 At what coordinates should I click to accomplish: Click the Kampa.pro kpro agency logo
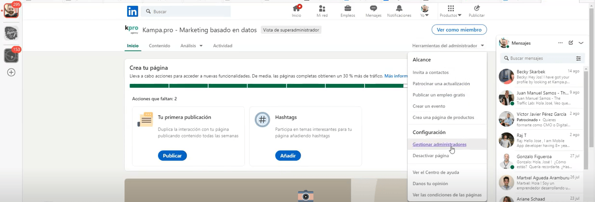click(132, 29)
